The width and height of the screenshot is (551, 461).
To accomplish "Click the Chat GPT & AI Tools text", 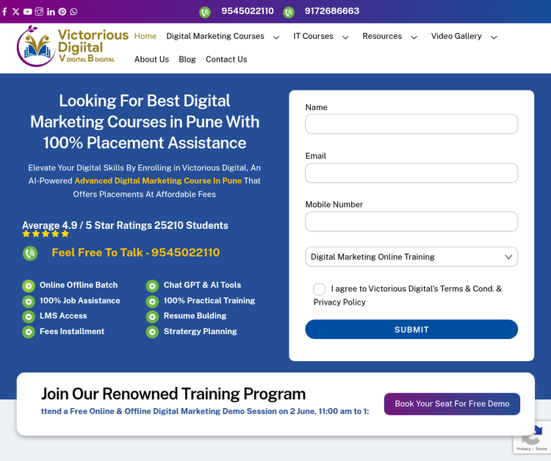I will [203, 285].
